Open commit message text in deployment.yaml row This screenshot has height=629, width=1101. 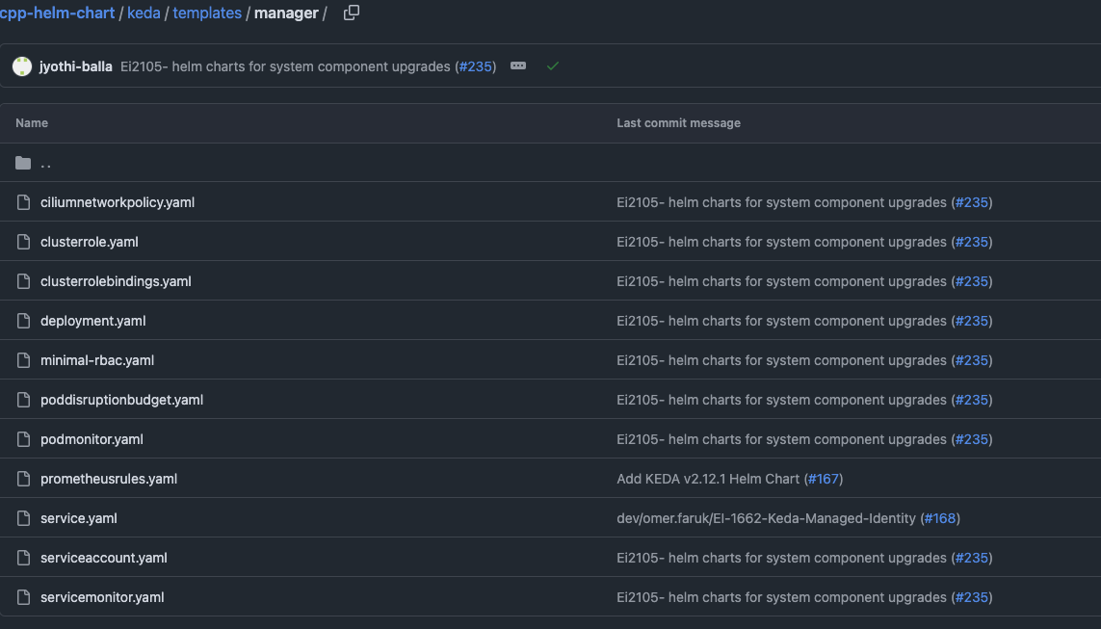[x=781, y=321]
